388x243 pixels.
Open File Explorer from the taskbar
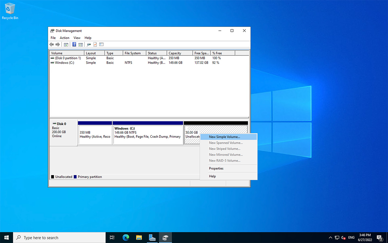coord(139,238)
